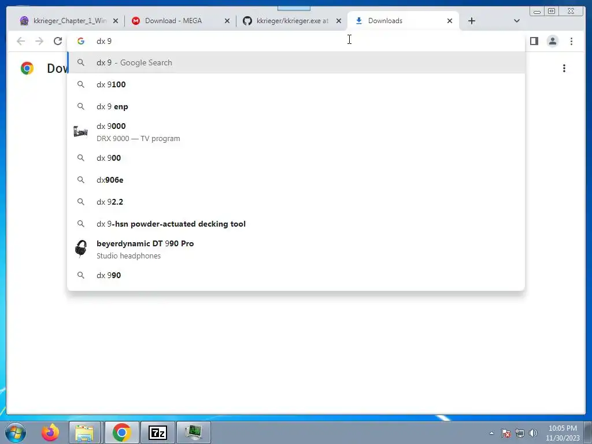Choose the 'dx 9 enp' suggestion
The width and height of the screenshot is (592, 444).
click(x=296, y=106)
